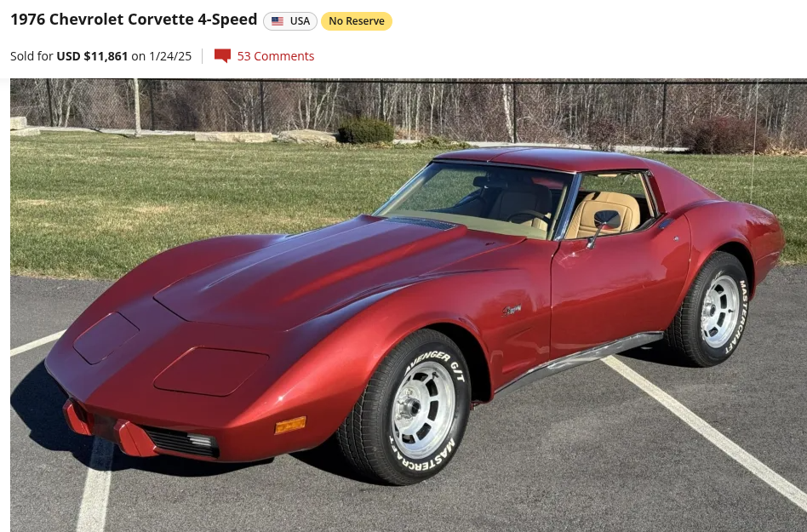The width and height of the screenshot is (807, 532).
Task: Open the main Corvette listing photo
Action: pyautogui.click(x=409, y=305)
